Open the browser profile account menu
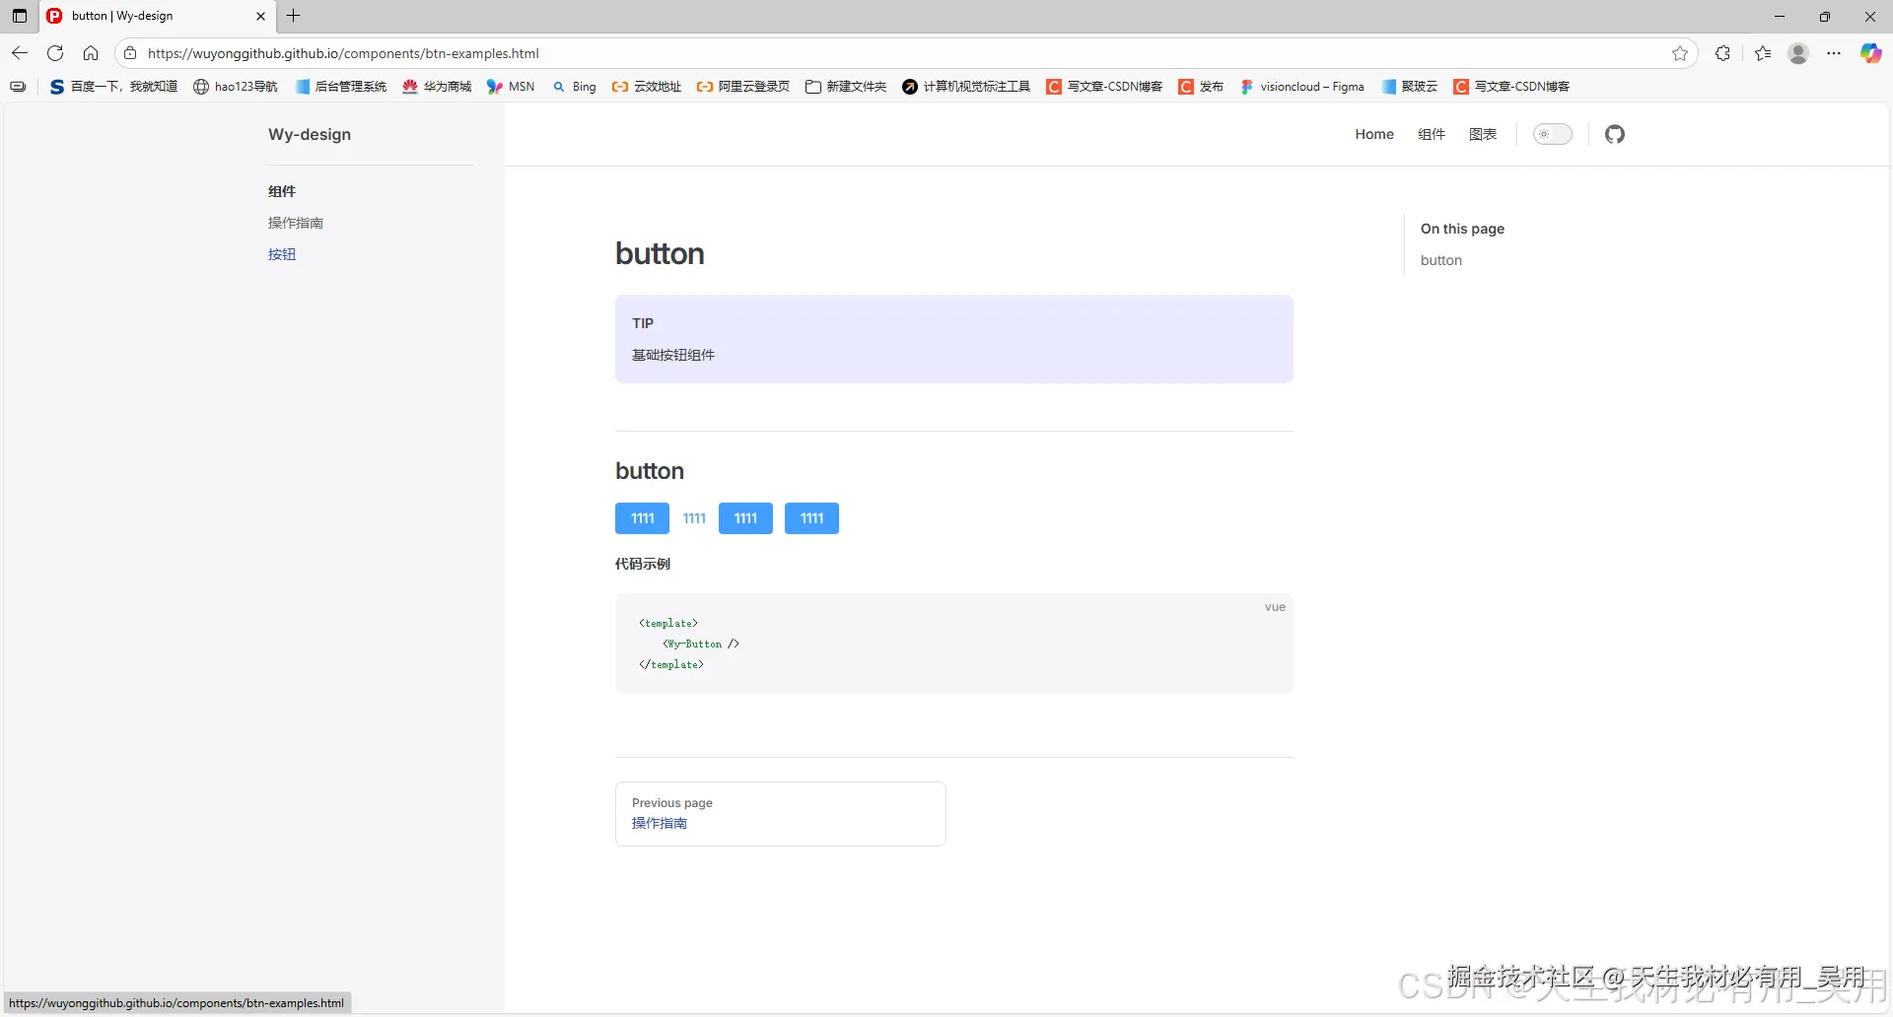1893x1017 pixels. point(1798,52)
